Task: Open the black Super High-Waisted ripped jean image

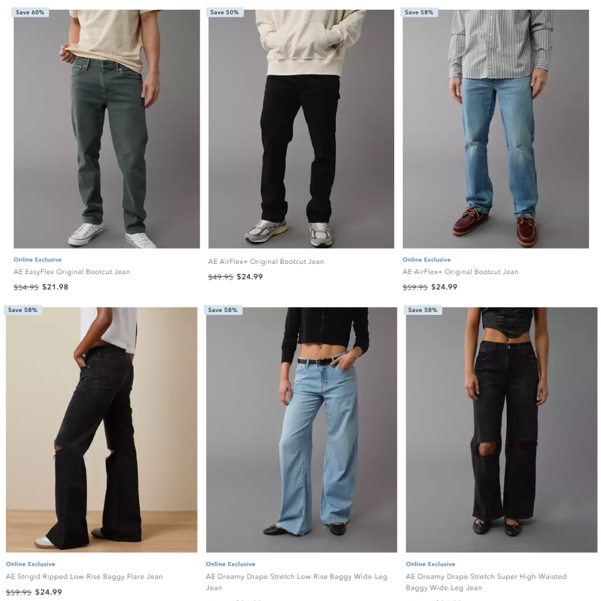Action: (x=501, y=430)
